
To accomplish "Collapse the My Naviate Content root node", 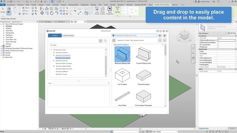I will point(51,50).
